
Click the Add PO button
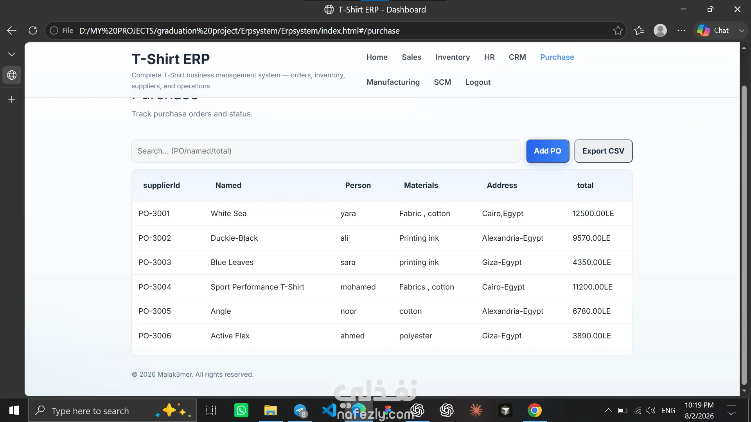coord(547,151)
